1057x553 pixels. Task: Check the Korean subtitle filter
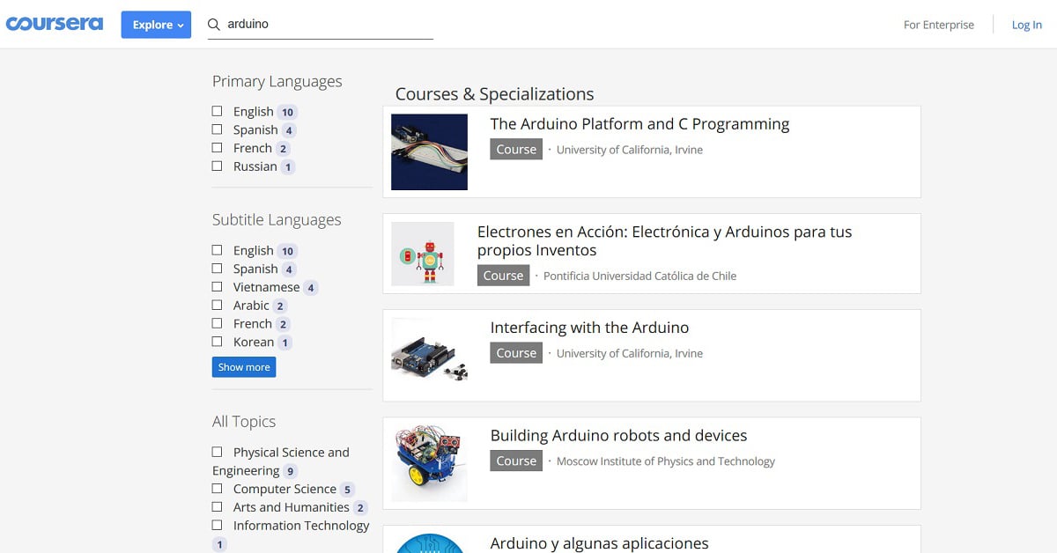[x=217, y=342]
